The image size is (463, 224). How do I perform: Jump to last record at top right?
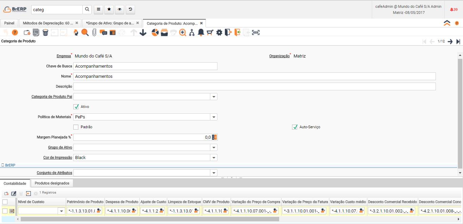pos(458,42)
